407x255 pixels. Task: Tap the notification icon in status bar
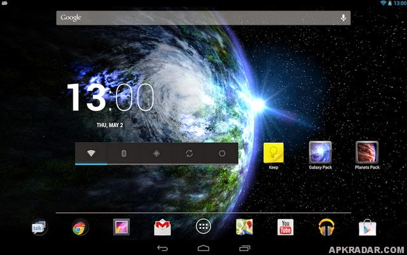click(x=4, y=3)
